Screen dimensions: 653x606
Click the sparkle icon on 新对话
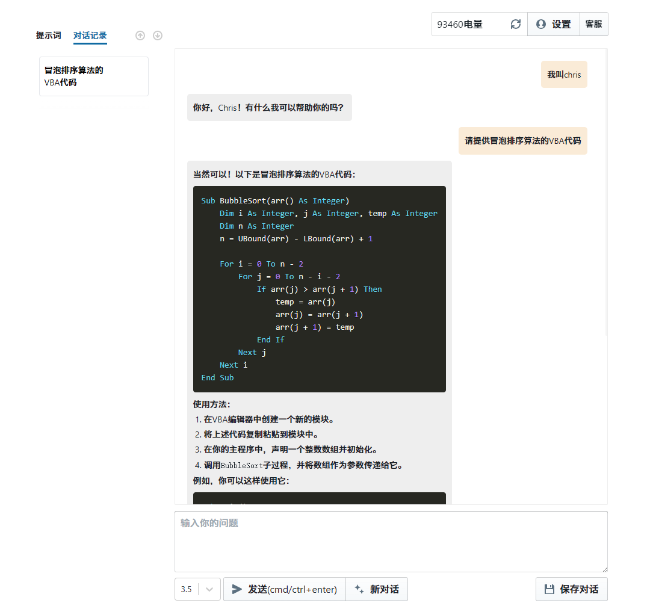click(x=359, y=589)
